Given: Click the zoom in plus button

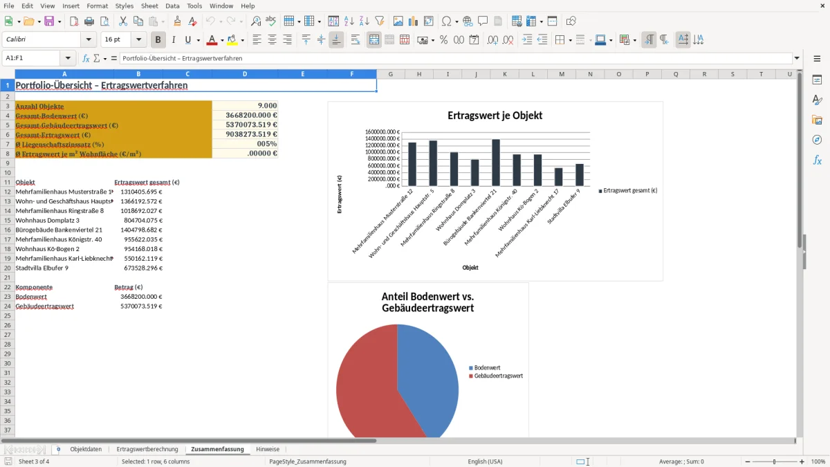Looking at the screenshot, I should [802, 461].
